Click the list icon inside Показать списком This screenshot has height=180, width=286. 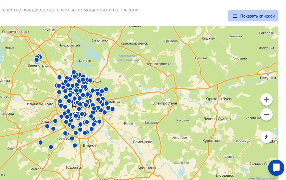point(235,16)
